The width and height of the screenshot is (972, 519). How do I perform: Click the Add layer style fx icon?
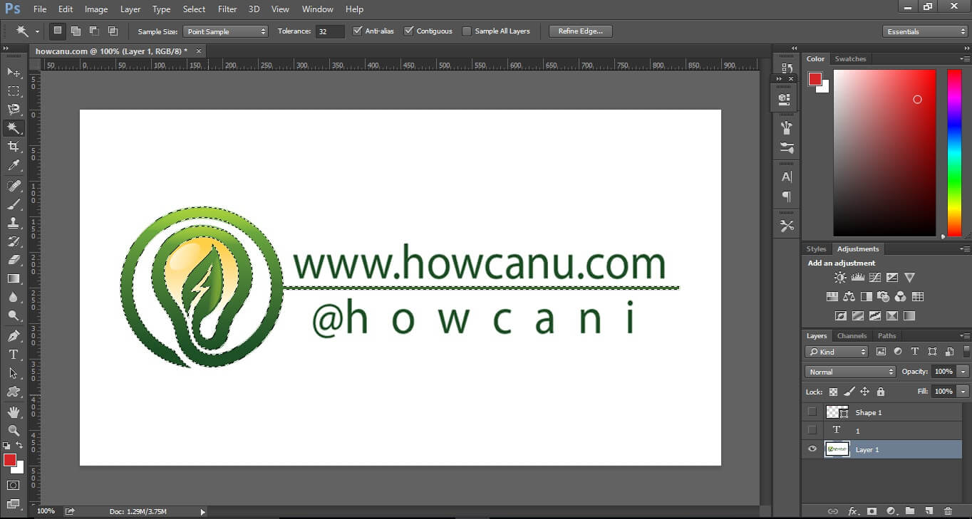(x=852, y=511)
